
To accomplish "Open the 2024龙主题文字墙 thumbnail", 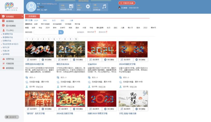I will (x=71, y=99).
